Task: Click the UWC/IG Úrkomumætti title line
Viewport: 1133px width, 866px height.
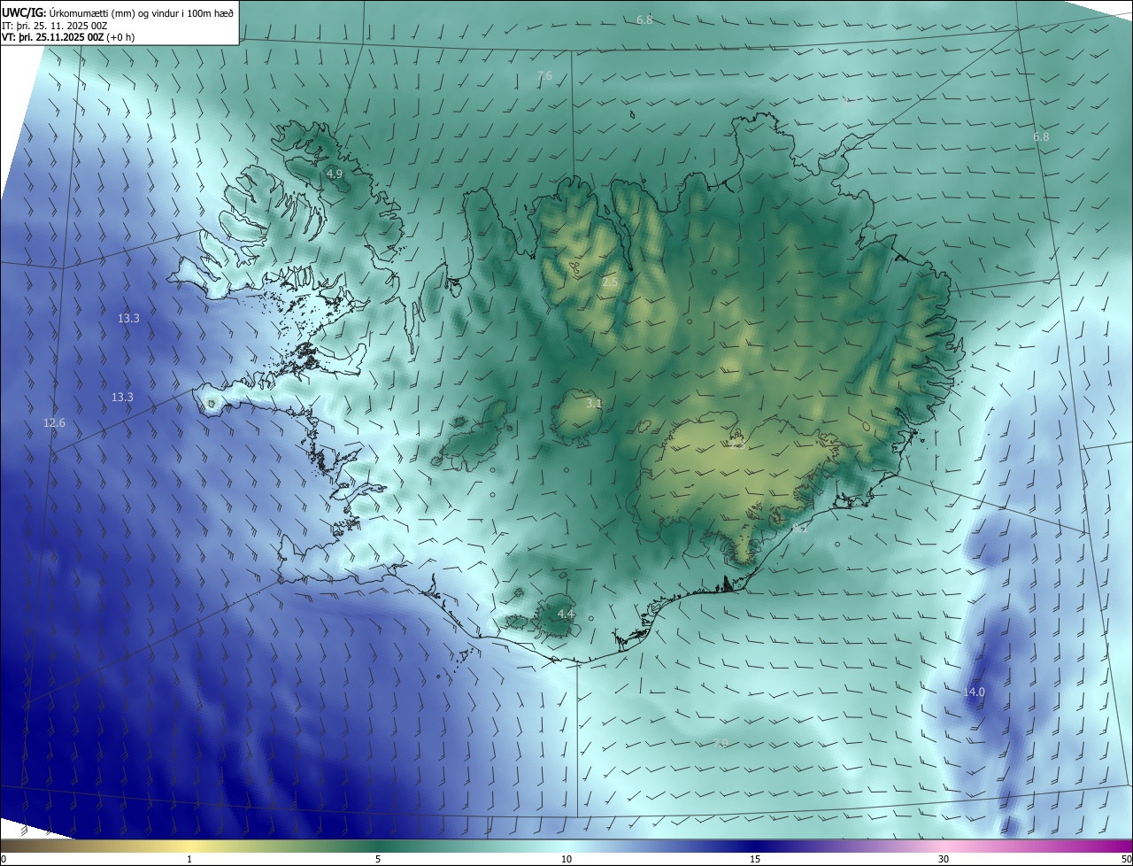Action: (x=119, y=12)
